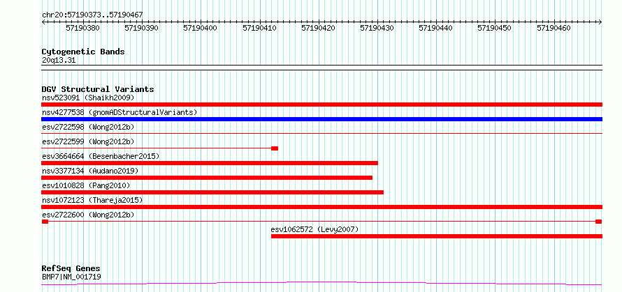
Task: Select the esv1062572 red variant bar
Action: point(437,236)
